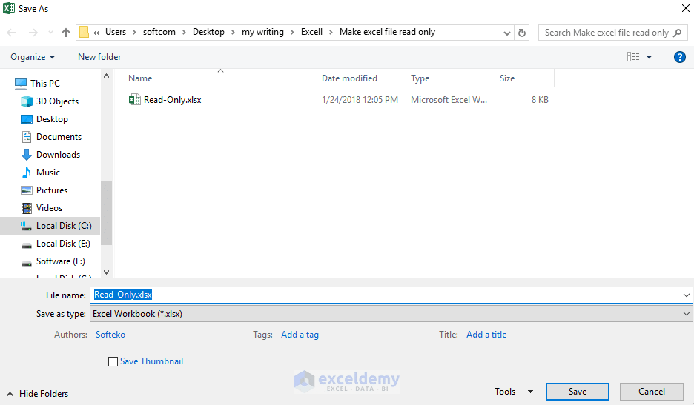Click the folder icon in address bar
The height and width of the screenshot is (405, 694).
coord(84,33)
